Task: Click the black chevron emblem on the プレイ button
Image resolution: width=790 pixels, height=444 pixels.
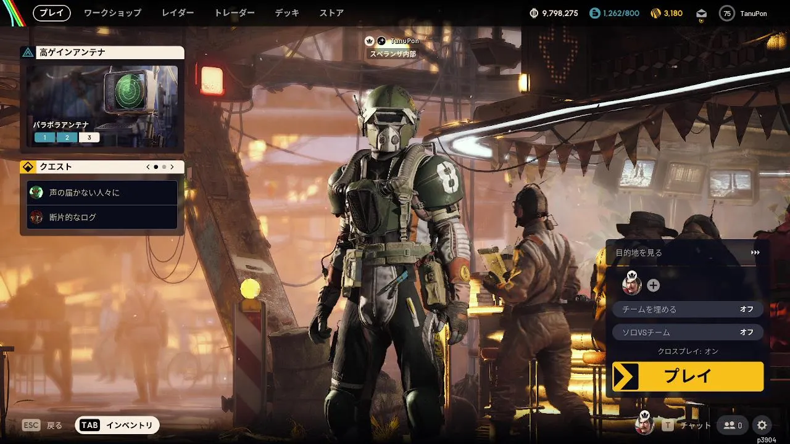Action: tap(626, 376)
